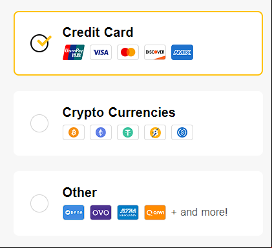Click the Mastercard logo icon
The height and width of the screenshot is (248, 272).
coord(128,52)
